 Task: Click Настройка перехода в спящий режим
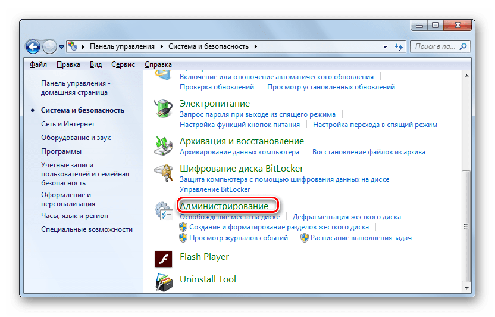pos(375,125)
